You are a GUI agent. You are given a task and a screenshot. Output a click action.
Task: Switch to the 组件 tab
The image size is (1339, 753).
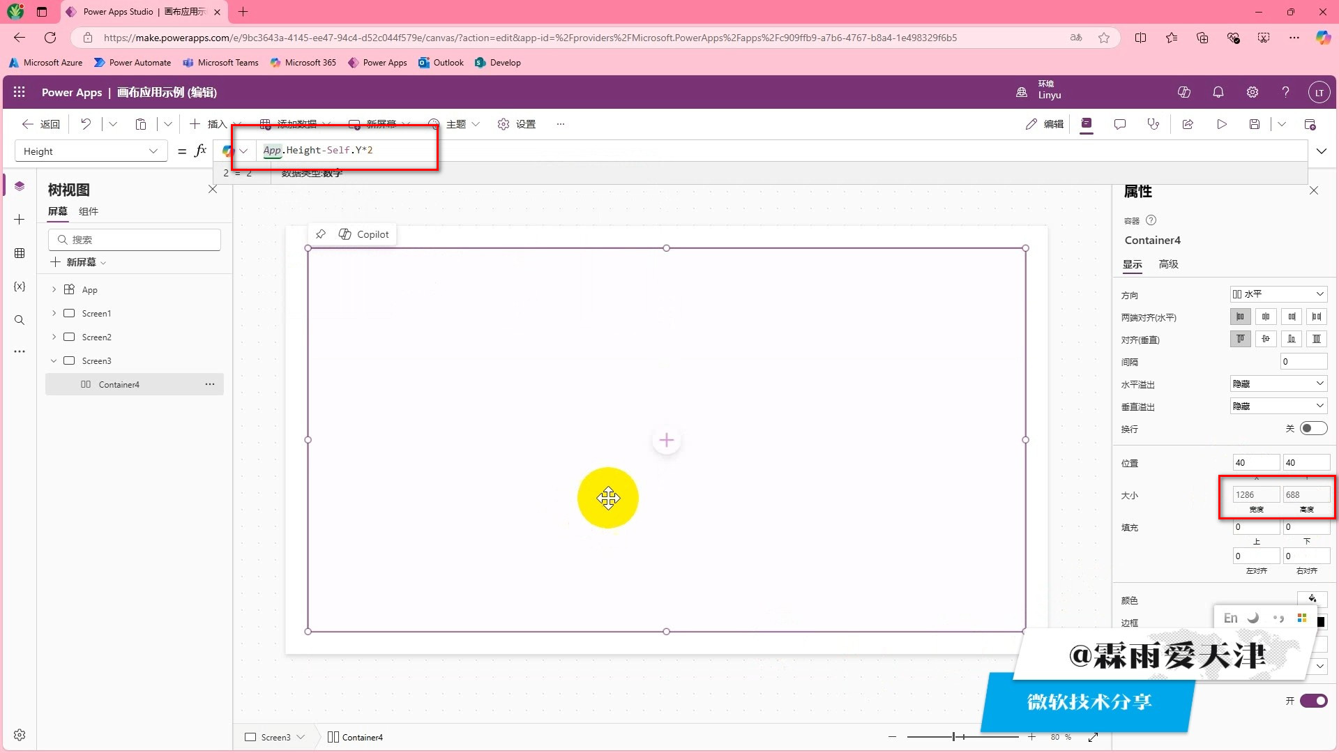(89, 211)
